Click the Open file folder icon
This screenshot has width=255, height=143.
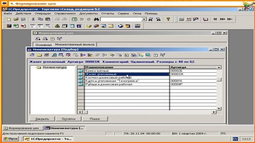(16, 19)
